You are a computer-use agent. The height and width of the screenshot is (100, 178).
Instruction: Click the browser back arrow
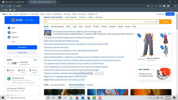pos(3,6)
